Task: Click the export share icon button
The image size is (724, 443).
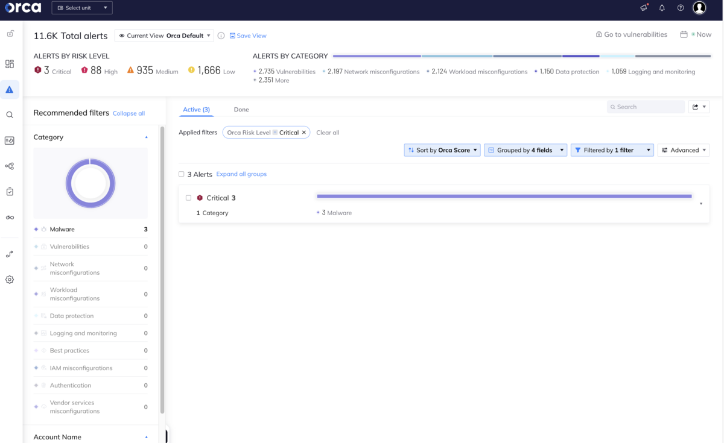Action: pos(699,107)
